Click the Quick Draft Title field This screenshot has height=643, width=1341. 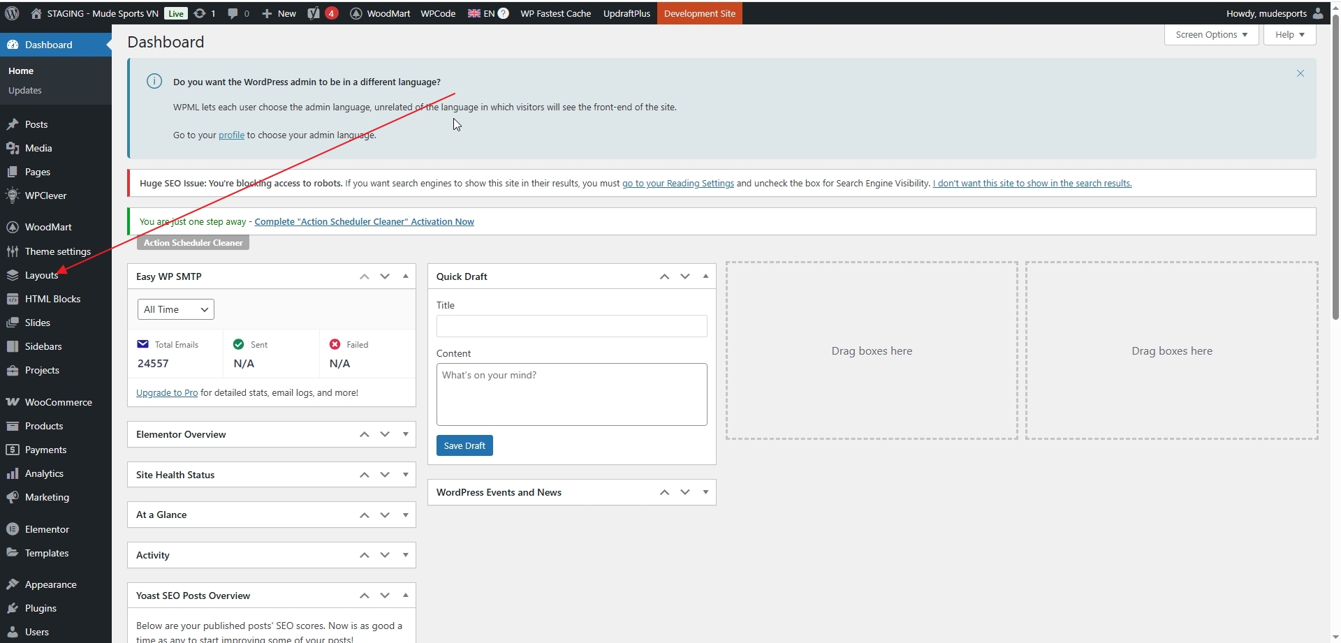(x=571, y=326)
